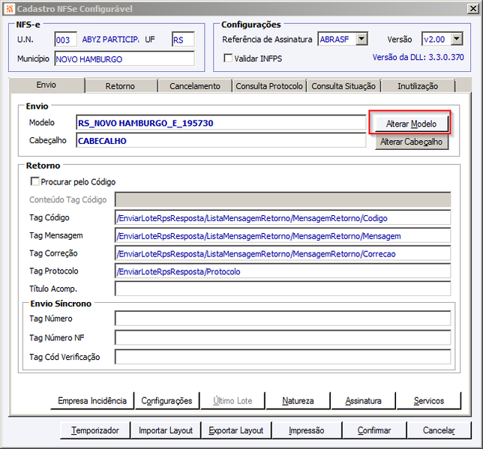Open Referência de Assinatura dropdown arrow
Viewport: 483px width, 449px height.
[361, 39]
